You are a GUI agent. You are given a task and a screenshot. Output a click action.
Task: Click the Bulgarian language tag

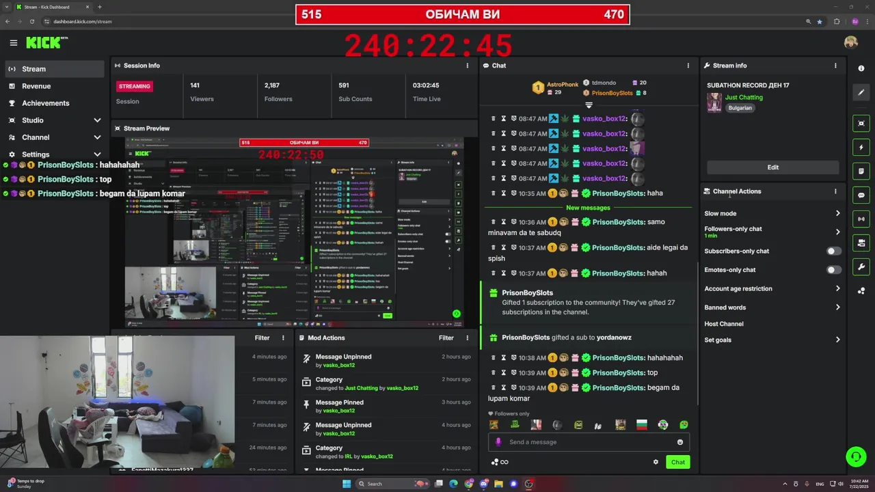740,108
